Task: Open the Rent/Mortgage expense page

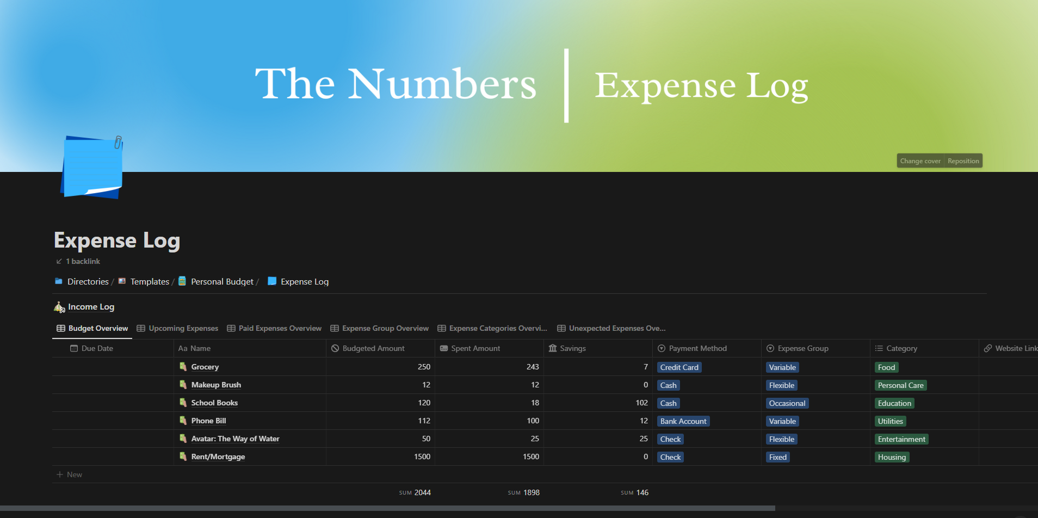Action: click(x=218, y=457)
